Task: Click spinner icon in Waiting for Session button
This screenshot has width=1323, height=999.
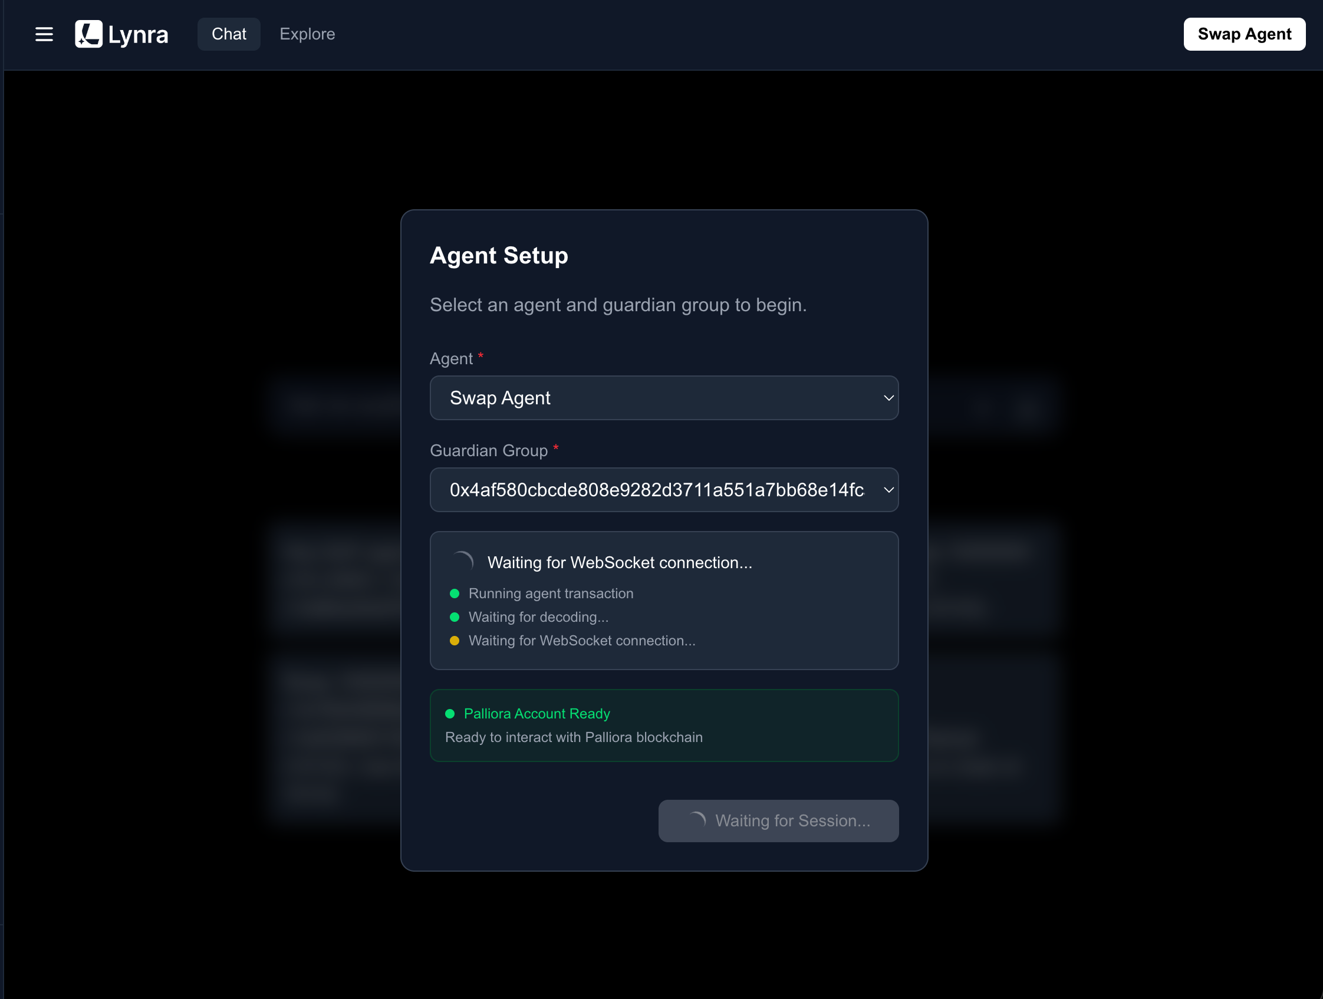Action: tap(696, 820)
